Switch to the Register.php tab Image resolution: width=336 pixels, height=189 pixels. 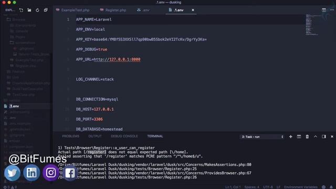[x=113, y=10]
